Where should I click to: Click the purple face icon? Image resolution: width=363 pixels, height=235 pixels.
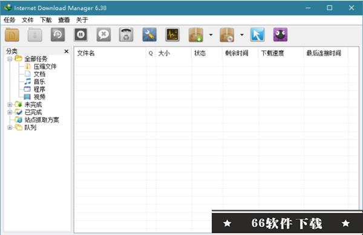[280, 34]
